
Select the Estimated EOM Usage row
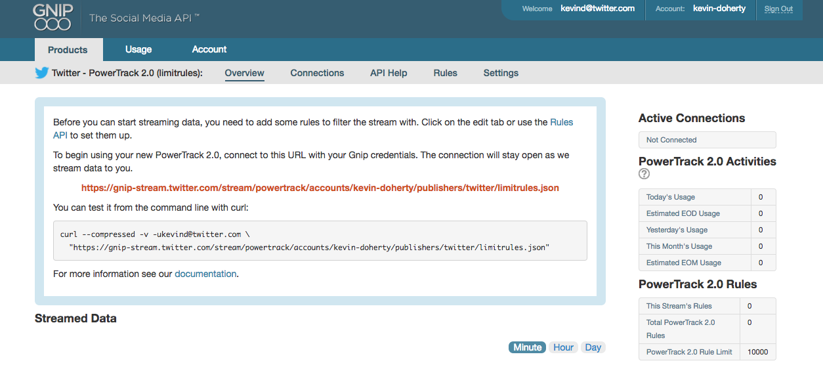[x=707, y=263]
